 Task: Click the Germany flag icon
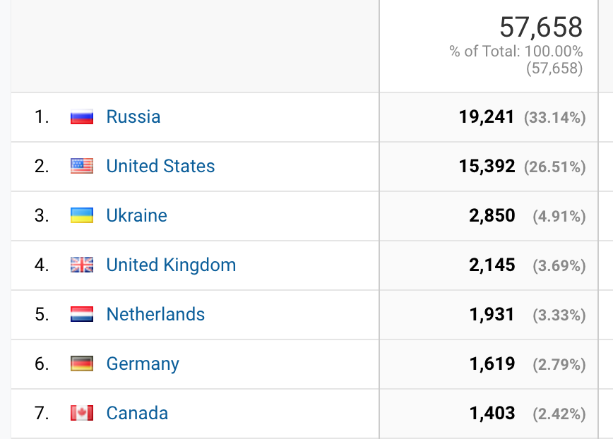pyautogui.click(x=82, y=364)
